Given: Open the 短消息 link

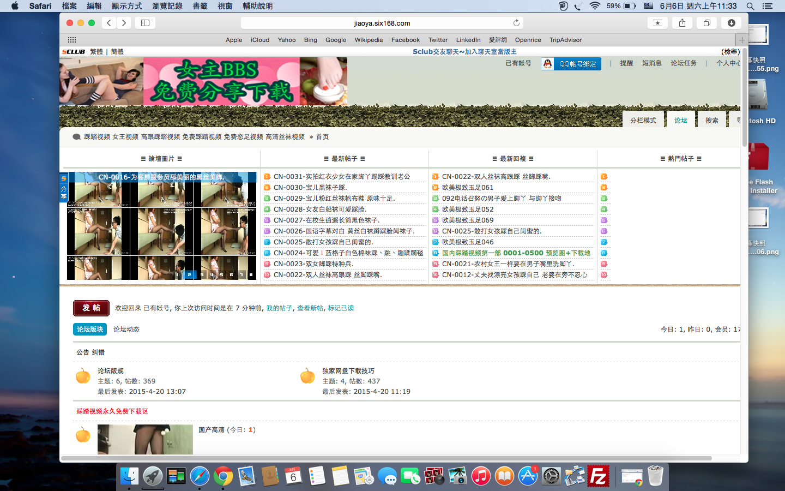Looking at the screenshot, I should click(651, 63).
